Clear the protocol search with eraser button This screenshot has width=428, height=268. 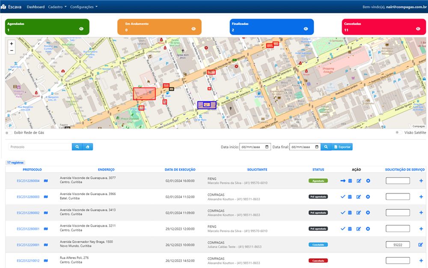coord(88,147)
